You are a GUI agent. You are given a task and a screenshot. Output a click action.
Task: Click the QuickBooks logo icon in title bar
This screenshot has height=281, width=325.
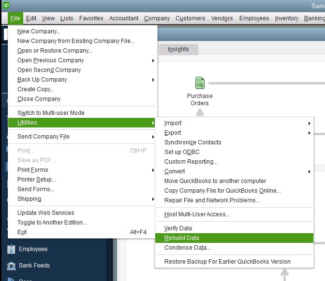(x=6, y=5)
